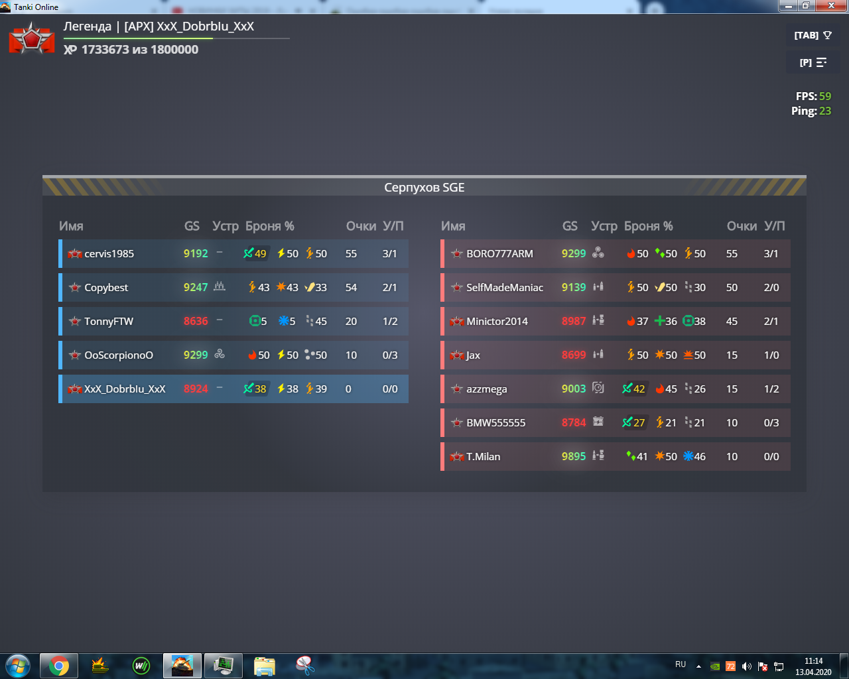Click the blue team Имя column header
This screenshot has height=679, width=849.
(x=71, y=226)
